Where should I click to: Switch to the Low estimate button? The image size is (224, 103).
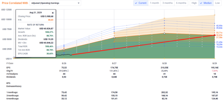point(217,3)
